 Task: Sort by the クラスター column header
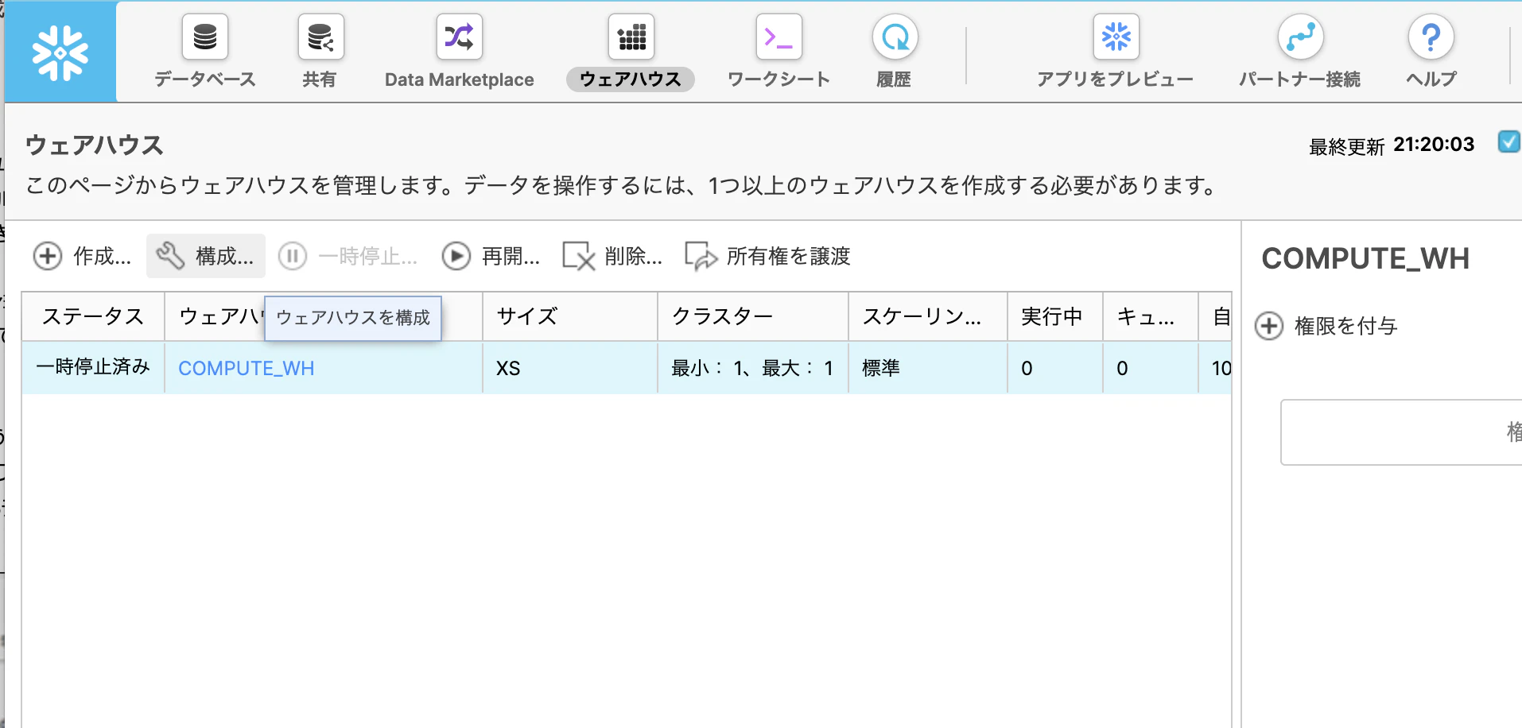click(x=753, y=316)
